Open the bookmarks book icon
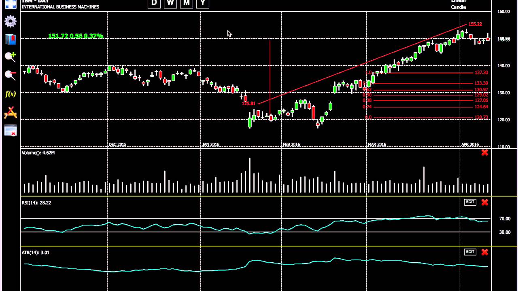This screenshot has height=291, width=518. pyautogui.click(x=11, y=39)
